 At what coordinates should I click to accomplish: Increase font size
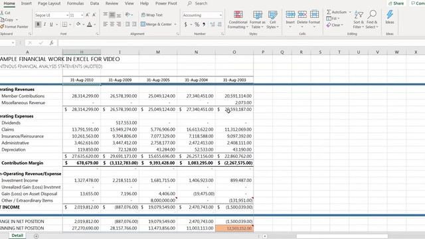(88, 15)
